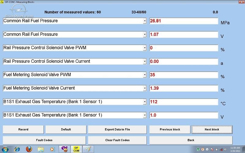This screenshot has height=153, width=245.
Task: Click the battery power tray icon
Action: (217, 150)
